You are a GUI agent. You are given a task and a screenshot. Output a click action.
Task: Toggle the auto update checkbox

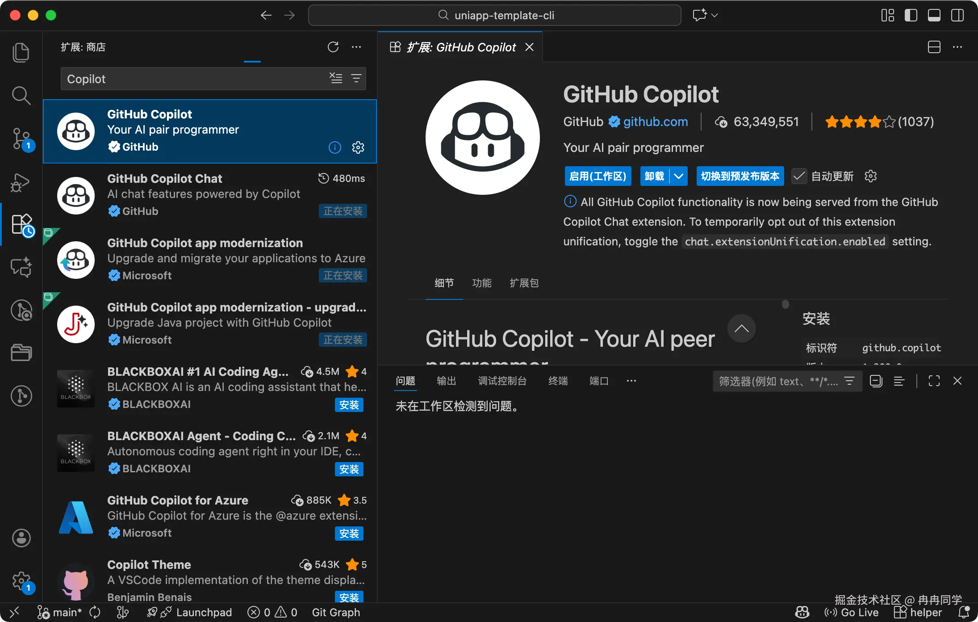[799, 176]
